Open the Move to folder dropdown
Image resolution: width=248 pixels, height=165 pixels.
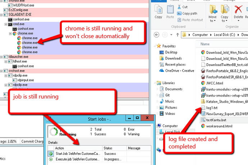213,13
